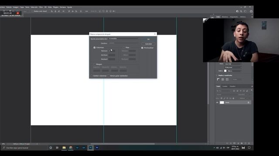Click the columns Número input field

coord(112,51)
